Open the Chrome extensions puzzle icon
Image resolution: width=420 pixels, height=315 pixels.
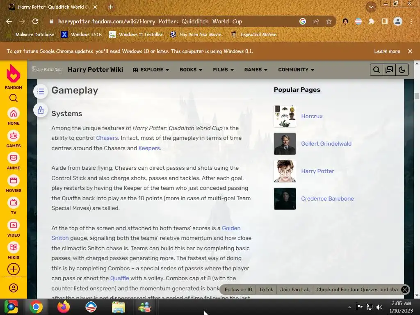pos(371,21)
